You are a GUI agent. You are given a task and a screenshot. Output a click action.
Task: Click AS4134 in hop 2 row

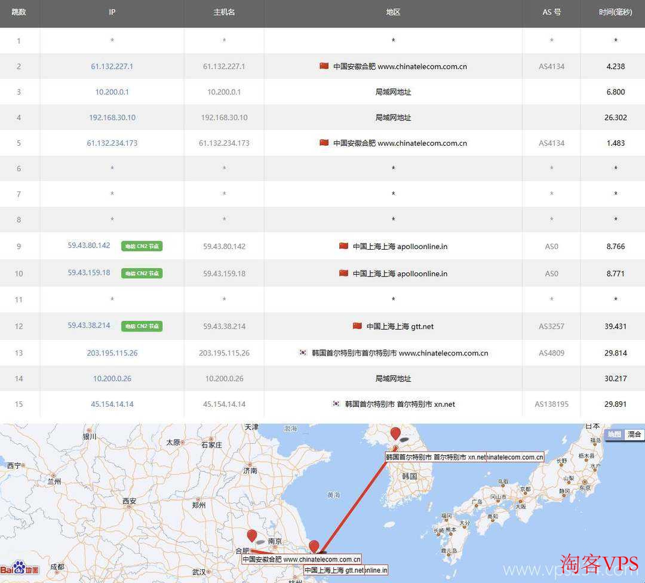552,66
